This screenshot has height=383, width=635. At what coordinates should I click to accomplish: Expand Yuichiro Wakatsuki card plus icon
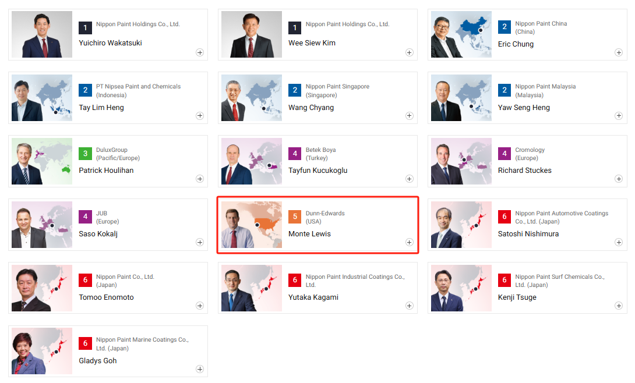(200, 52)
